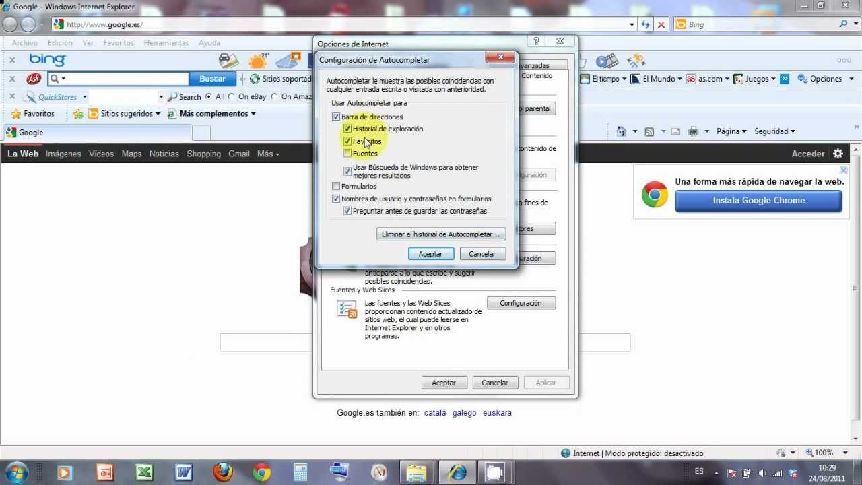
Task: Click Cancelar in Configuración de Autocompletar
Action: coord(482,254)
